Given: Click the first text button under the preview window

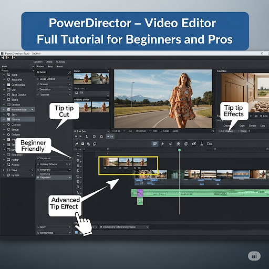Looking at the screenshot, I should (116, 131).
